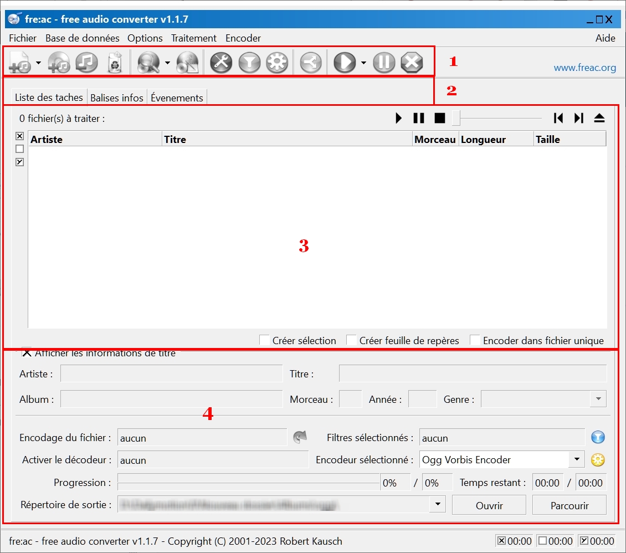Open the Options menu
The width and height of the screenshot is (626, 553).
[145, 38]
